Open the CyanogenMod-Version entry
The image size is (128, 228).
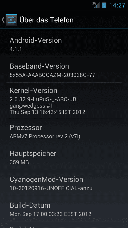click(64, 183)
